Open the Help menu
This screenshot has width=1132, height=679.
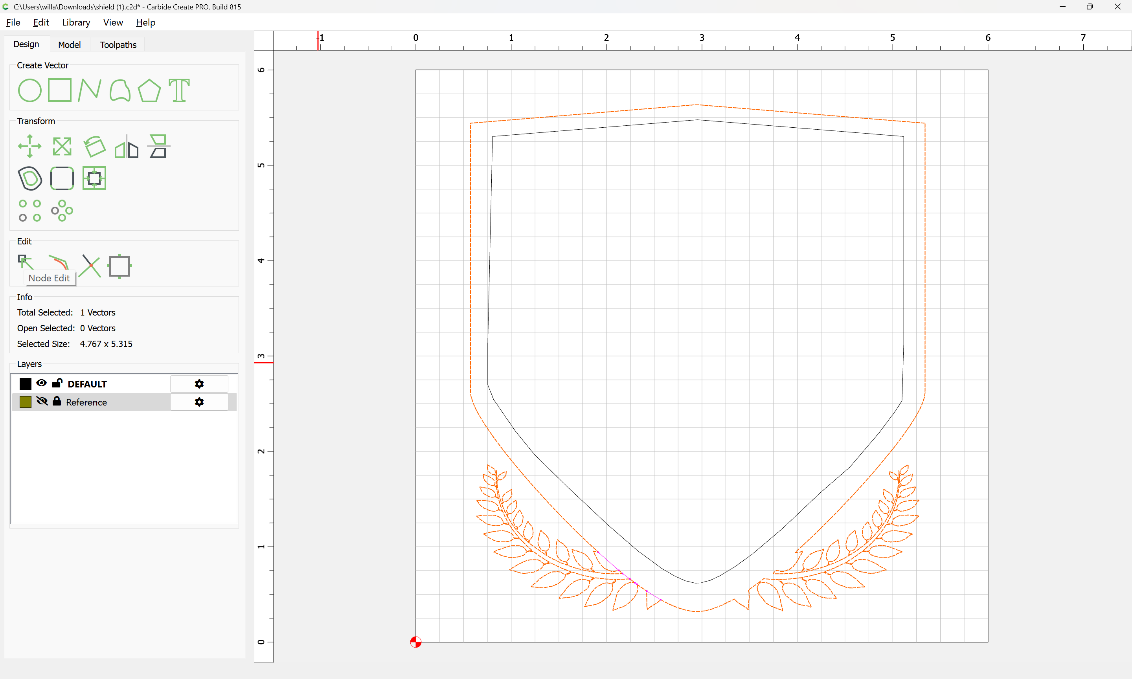pyautogui.click(x=145, y=22)
